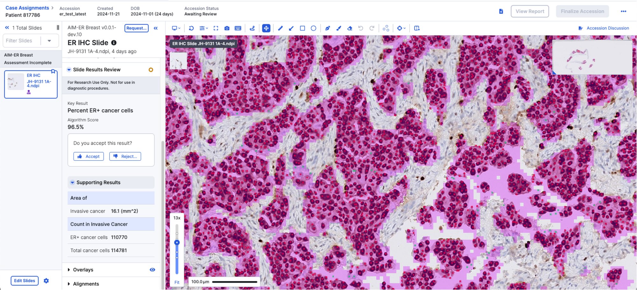This screenshot has height=290, width=637.
Task: Open Accession Discussion
Action: tap(604, 28)
